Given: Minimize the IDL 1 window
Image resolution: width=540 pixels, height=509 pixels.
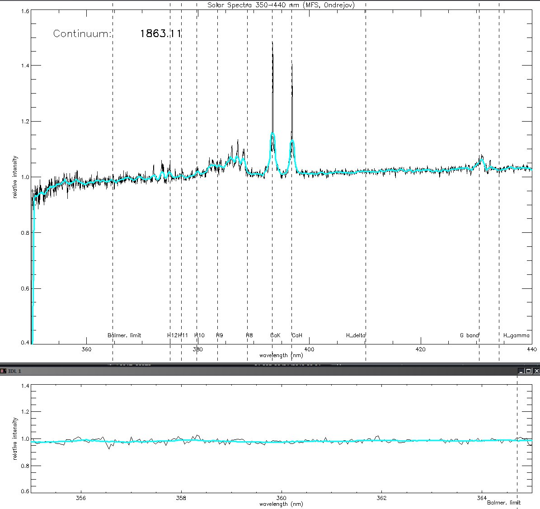Looking at the screenshot, I should tap(521, 371).
